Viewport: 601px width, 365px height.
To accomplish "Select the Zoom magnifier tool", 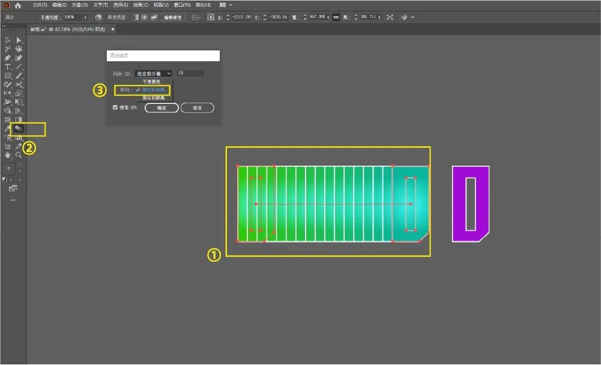I will click(19, 155).
